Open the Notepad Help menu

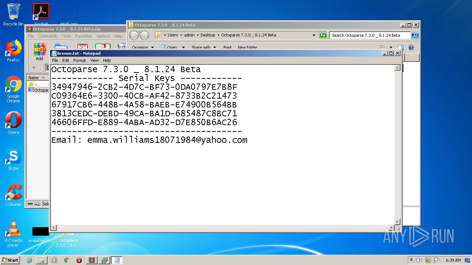point(107,60)
